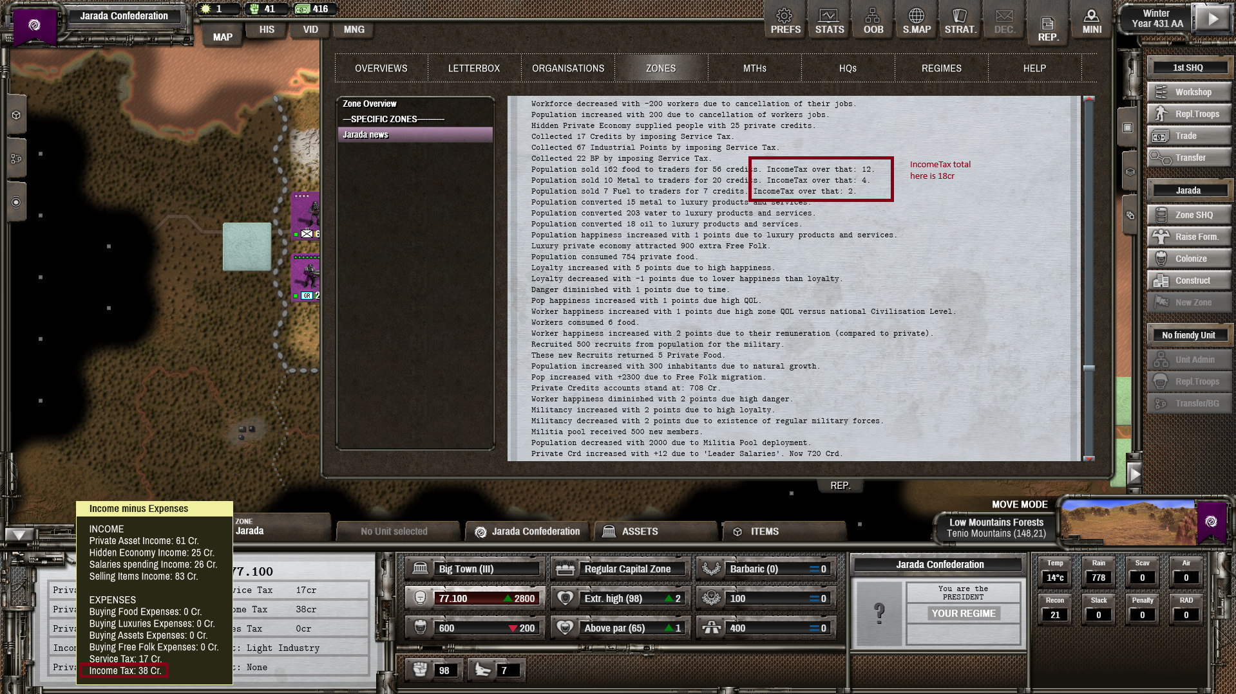1236x694 pixels.
Task: Open the ITEMS bottom tab
Action: pyautogui.click(x=783, y=531)
